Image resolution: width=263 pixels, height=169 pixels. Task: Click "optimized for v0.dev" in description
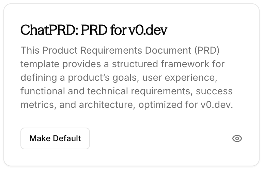(186, 105)
